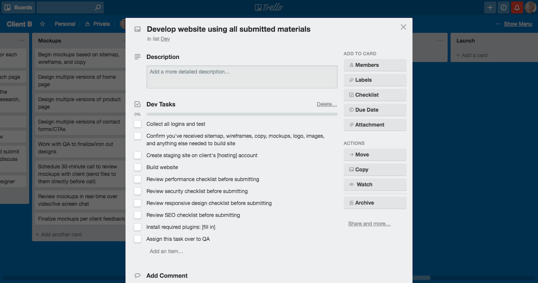Click Launch list title
The image size is (538, 283).
point(466,41)
